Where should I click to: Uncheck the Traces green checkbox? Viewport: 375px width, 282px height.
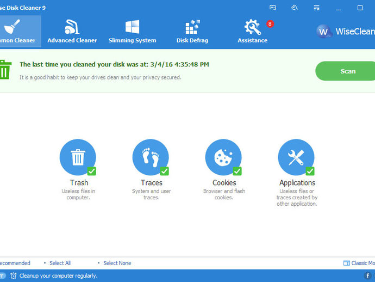(x=164, y=171)
